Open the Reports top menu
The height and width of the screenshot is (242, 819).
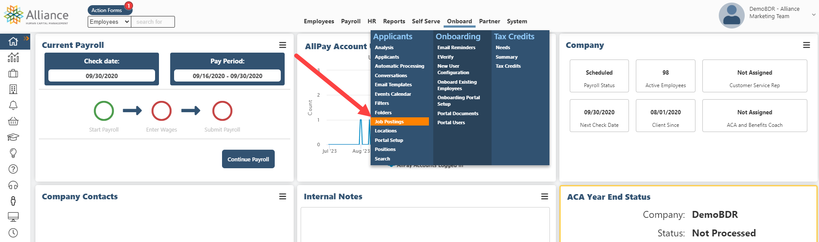(x=394, y=21)
